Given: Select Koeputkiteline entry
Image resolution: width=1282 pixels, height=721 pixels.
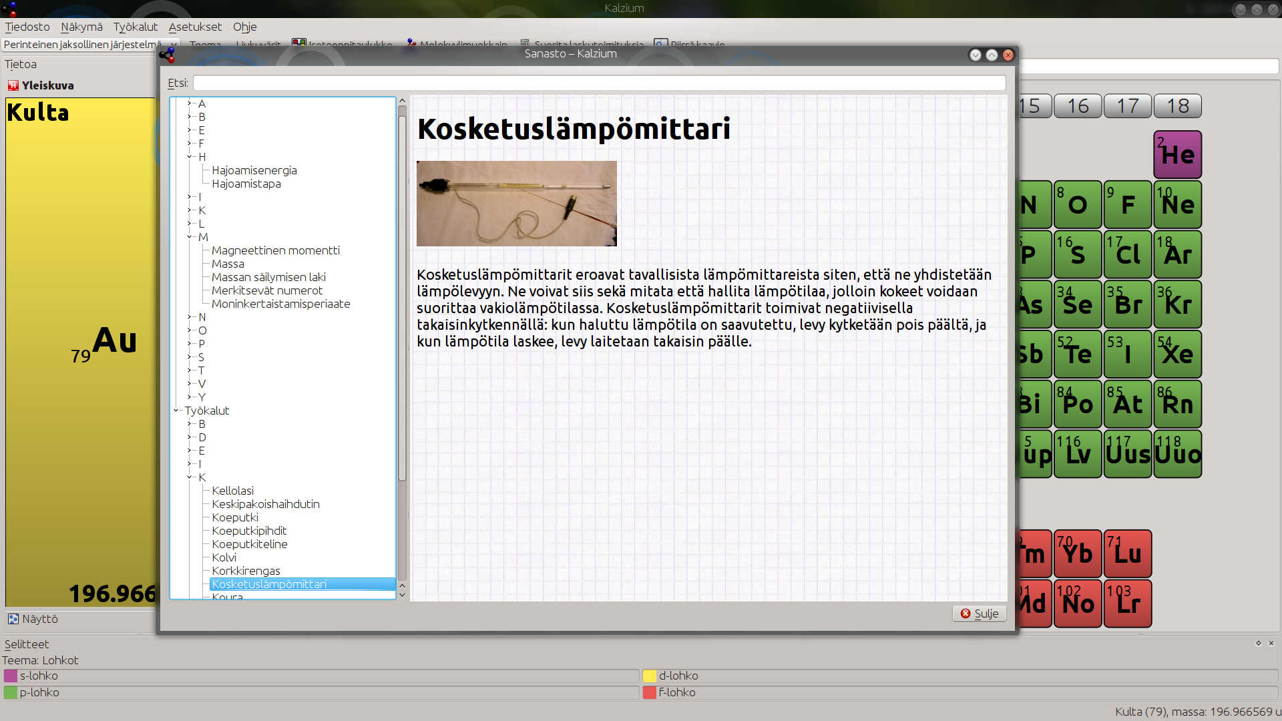Looking at the screenshot, I should 250,544.
